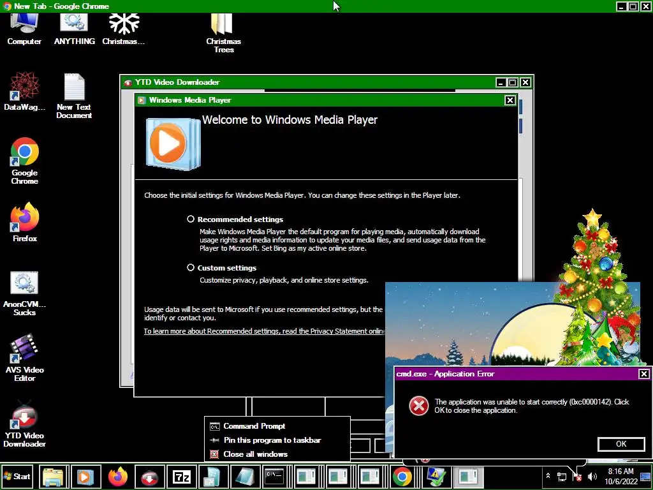Choose Command Prompt in the jump list
This screenshot has height=490, width=653.
277,426
